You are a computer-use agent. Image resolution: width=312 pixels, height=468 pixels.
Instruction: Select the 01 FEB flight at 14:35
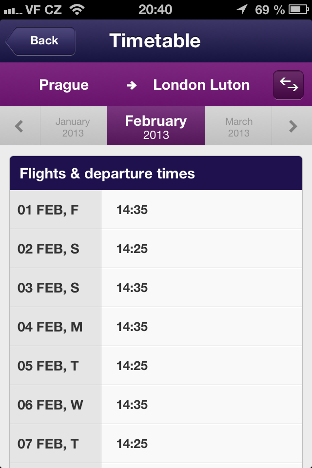[x=156, y=209]
